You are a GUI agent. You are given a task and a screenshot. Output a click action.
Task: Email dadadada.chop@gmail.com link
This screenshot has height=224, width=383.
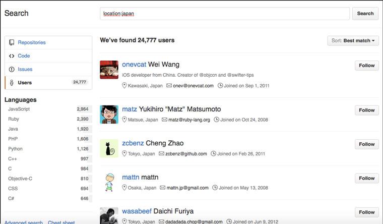(x=194, y=221)
